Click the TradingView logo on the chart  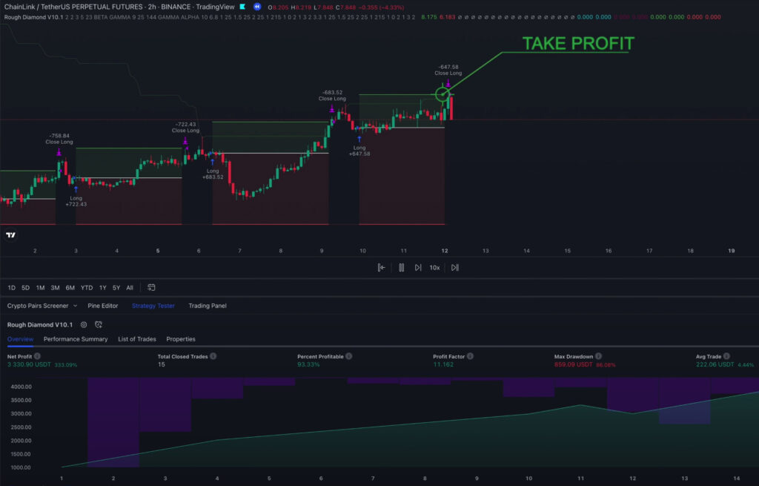pos(11,235)
